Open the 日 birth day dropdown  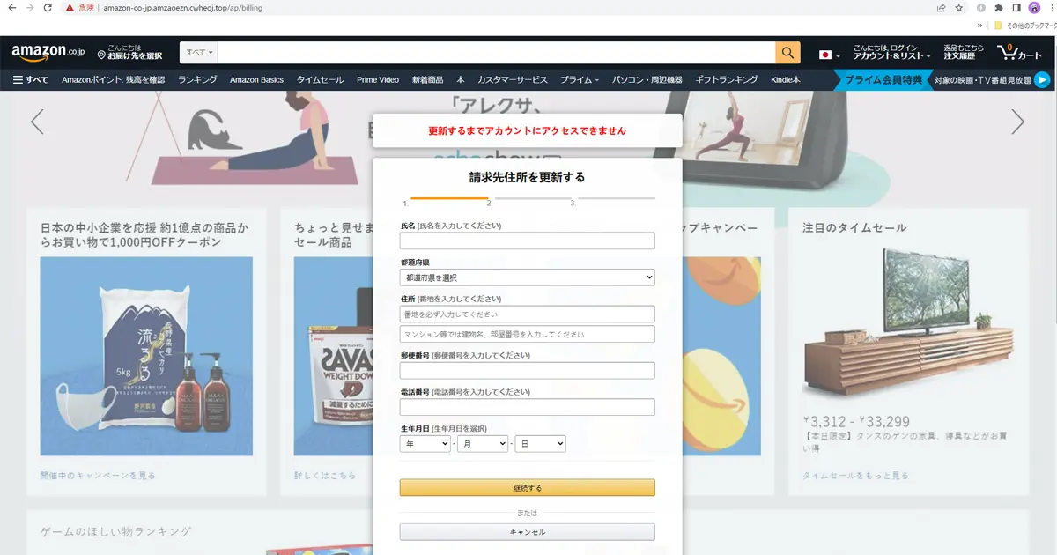tap(540, 444)
